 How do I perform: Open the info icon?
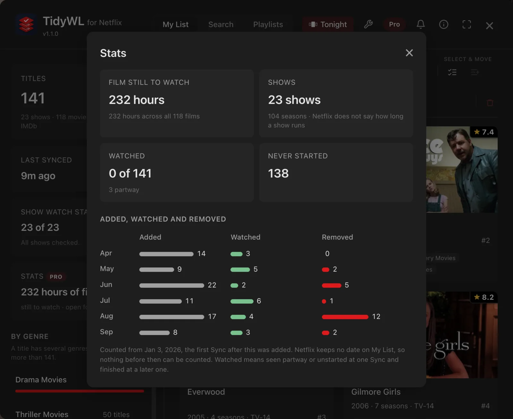(444, 24)
